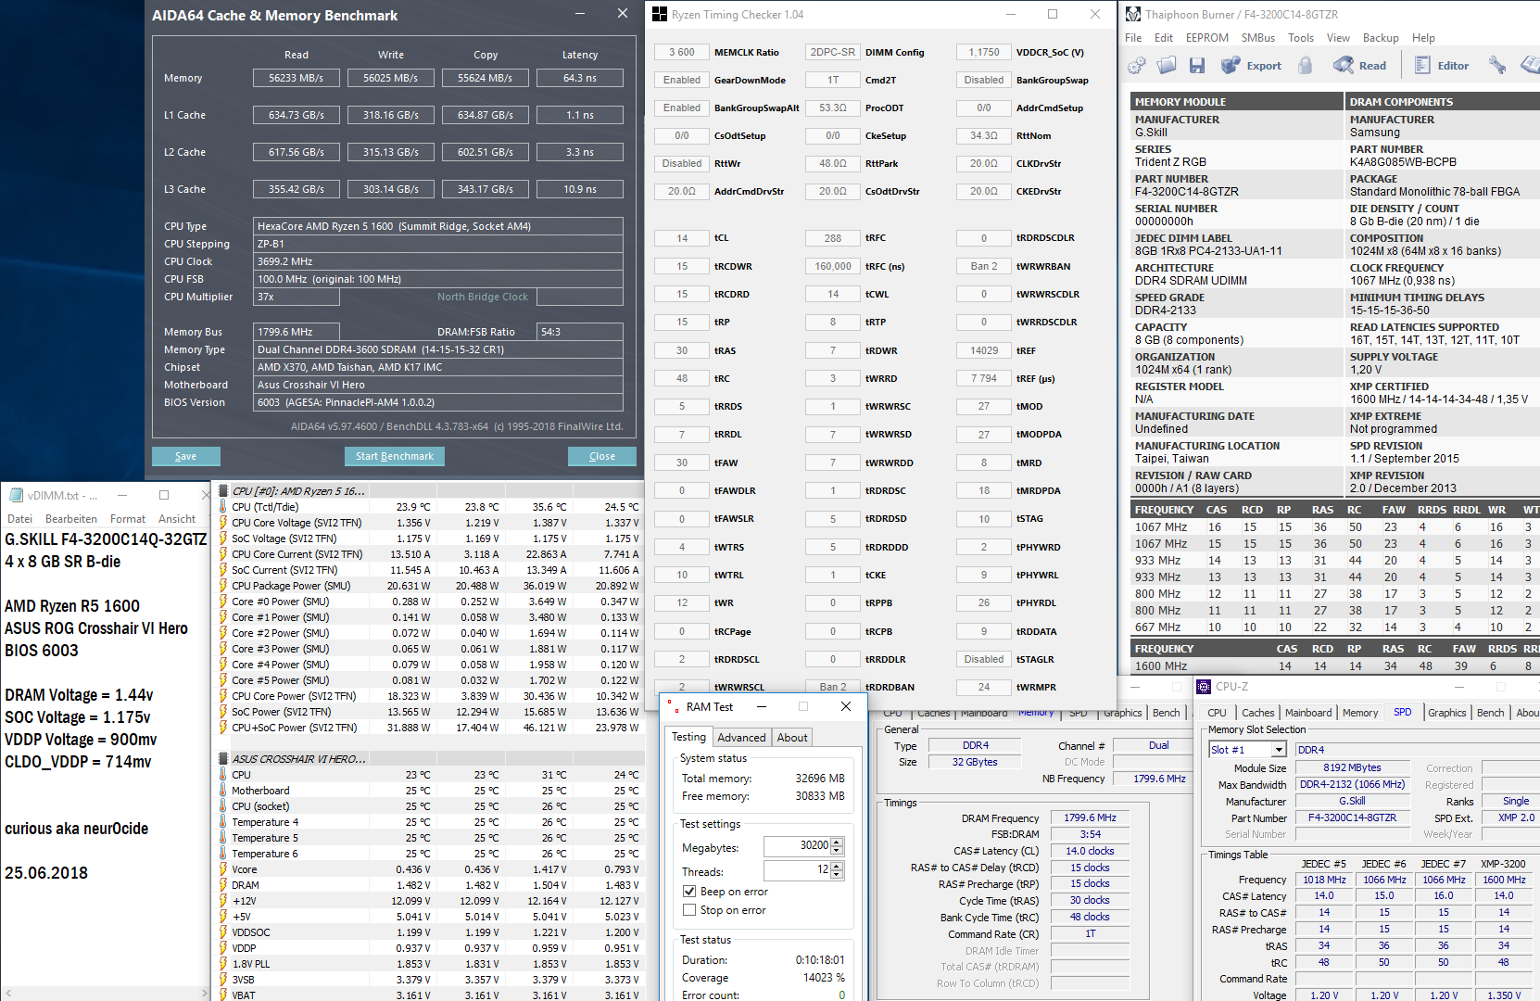The image size is (1540, 1001).
Task: Enable the Stop on error checkbox
Action: (x=689, y=910)
